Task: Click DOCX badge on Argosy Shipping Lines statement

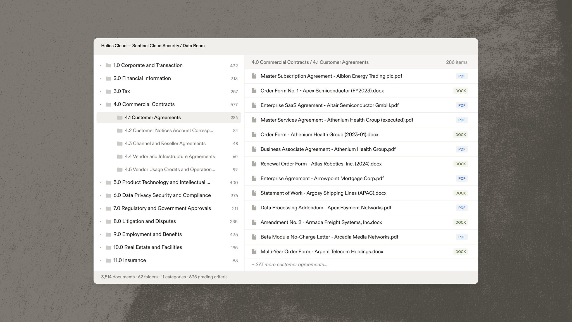Action: [x=461, y=193]
